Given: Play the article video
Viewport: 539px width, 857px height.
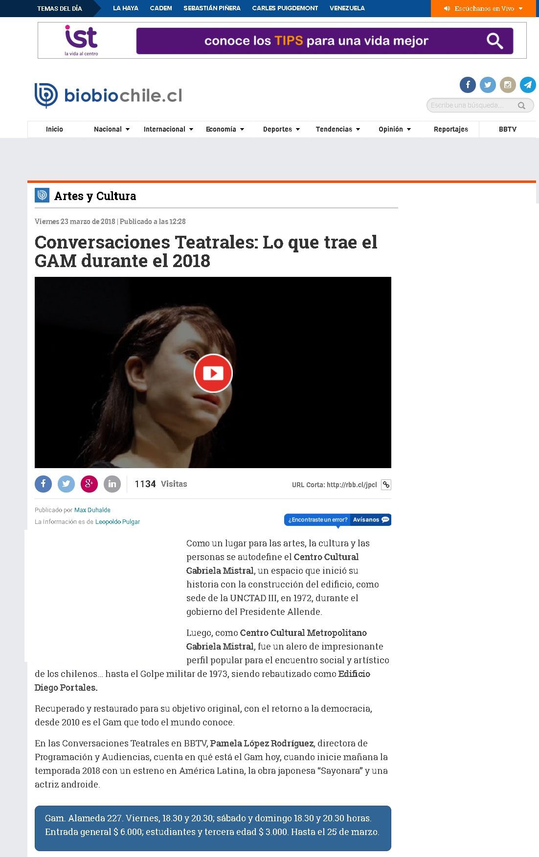Looking at the screenshot, I should click(213, 373).
